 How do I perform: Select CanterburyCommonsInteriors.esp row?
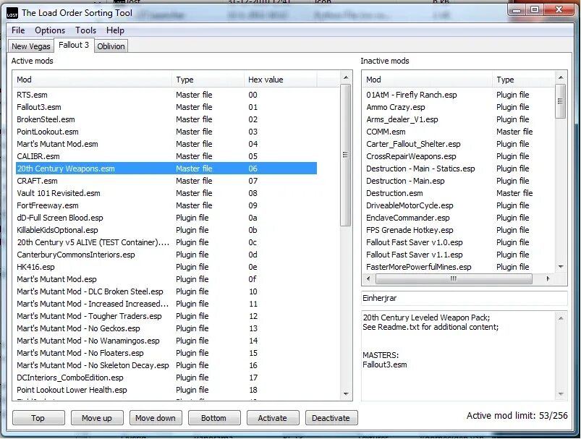coord(166,255)
